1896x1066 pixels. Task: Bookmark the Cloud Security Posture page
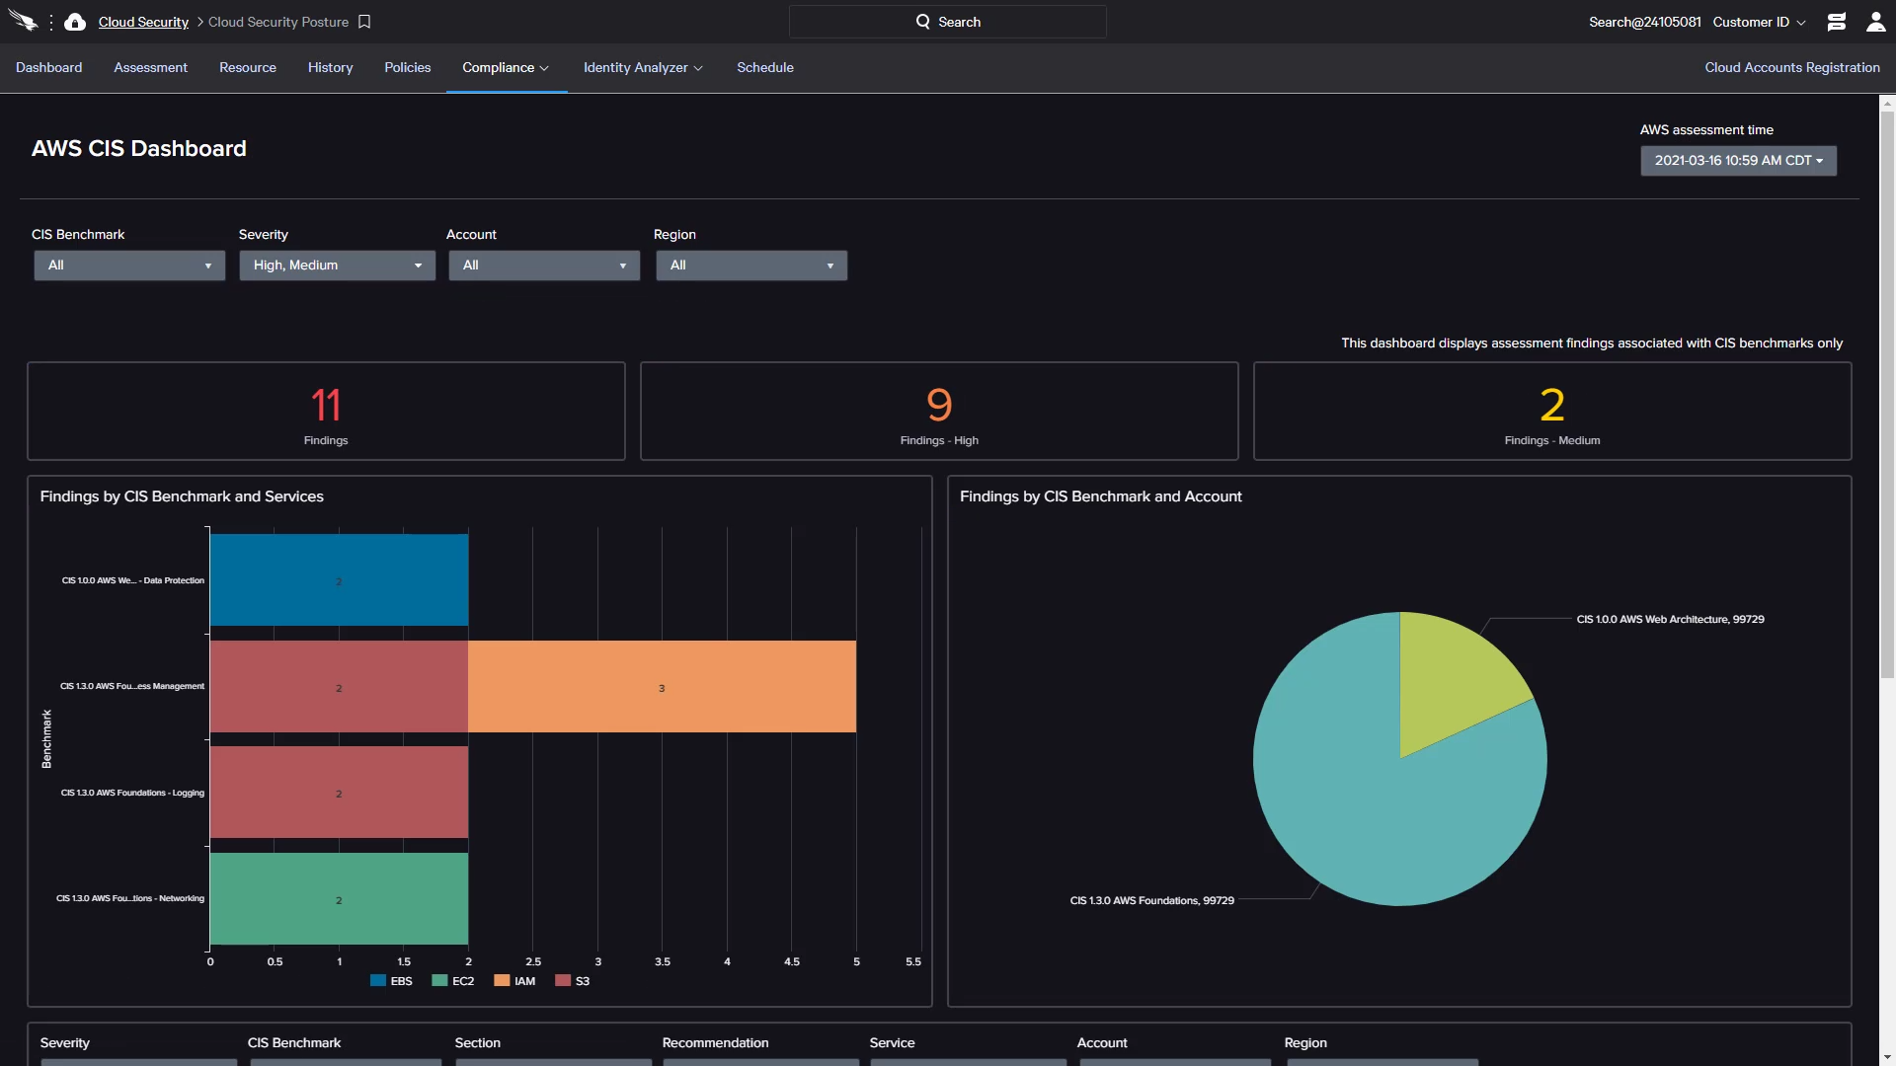[x=364, y=22]
